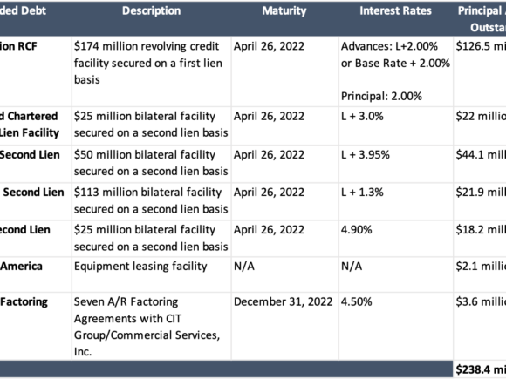Click the Principal: 2.00% text
Screen dimensions: 506x379
(x=381, y=96)
